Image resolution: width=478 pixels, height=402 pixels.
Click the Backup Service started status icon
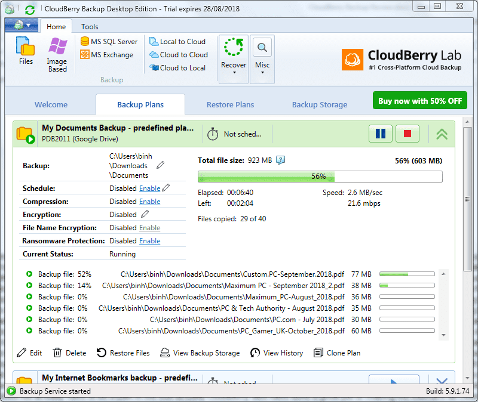[11, 391]
